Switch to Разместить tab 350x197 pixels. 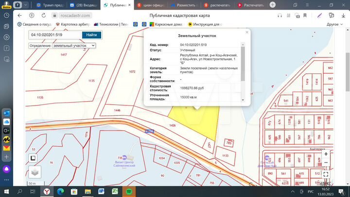pyautogui.click(x=184, y=5)
